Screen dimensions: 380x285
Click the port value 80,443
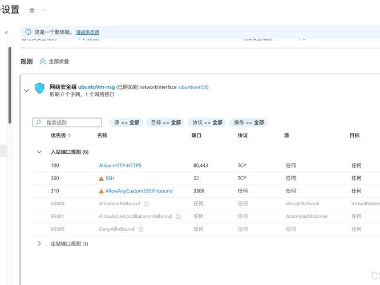(x=200, y=165)
